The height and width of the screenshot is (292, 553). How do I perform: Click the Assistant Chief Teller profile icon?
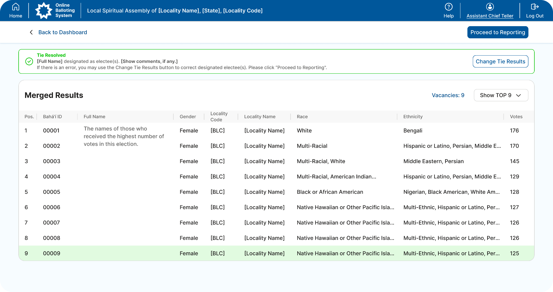tap(490, 7)
